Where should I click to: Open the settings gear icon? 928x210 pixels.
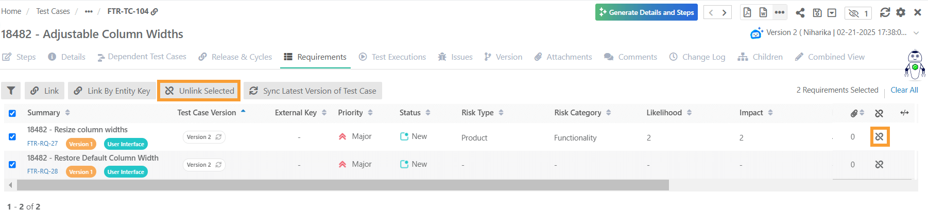[x=901, y=12]
